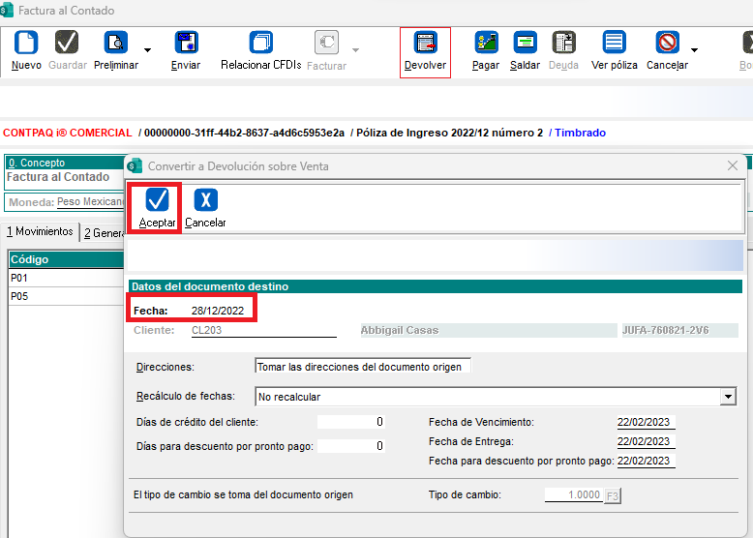Click the Nuevo document icon
This screenshot has width=753, height=538.
(x=26, y=44)
